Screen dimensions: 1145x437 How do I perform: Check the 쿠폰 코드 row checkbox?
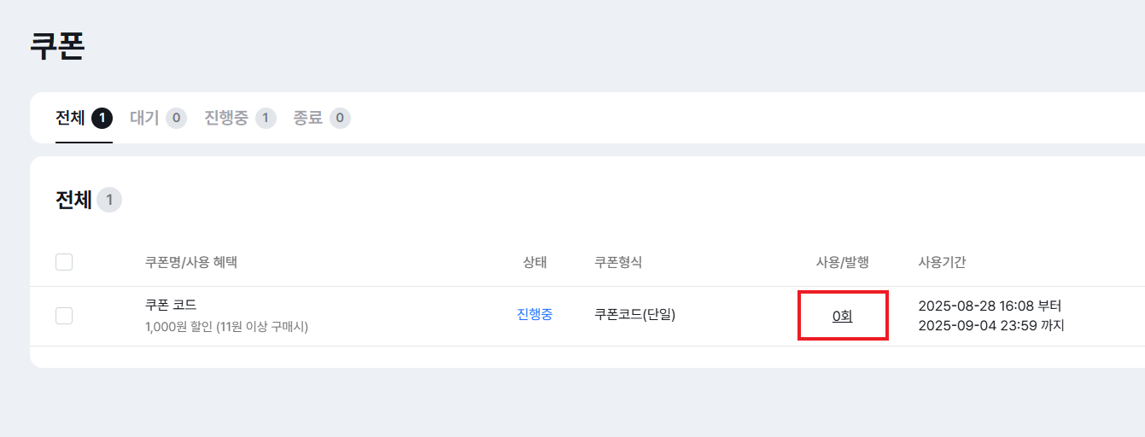coord(64,316)
